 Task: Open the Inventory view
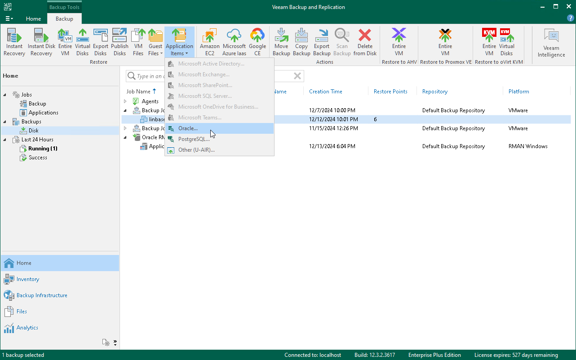tap(60, 279)
